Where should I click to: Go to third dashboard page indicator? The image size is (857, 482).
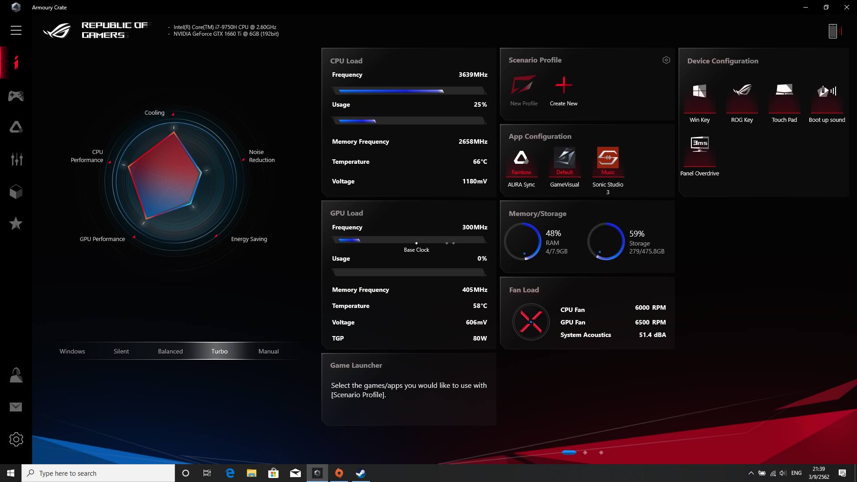tap(601, 453)
